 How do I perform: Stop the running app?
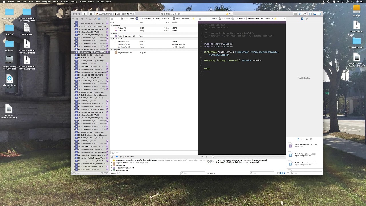click(91, 14)
